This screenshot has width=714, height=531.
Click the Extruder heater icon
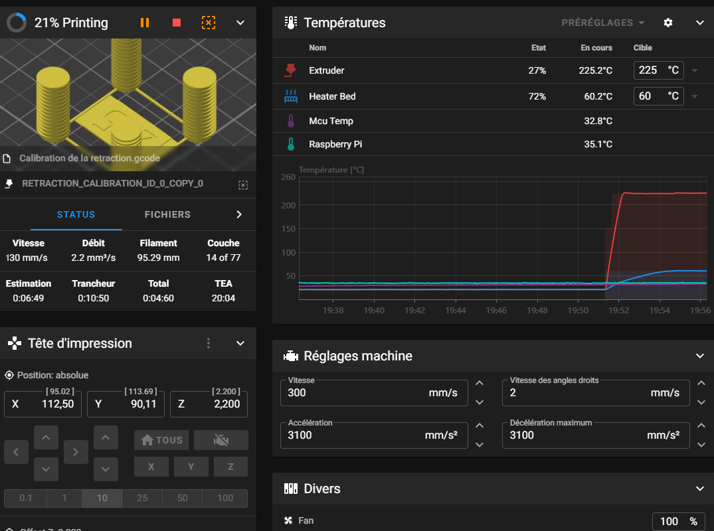point(290,70)
